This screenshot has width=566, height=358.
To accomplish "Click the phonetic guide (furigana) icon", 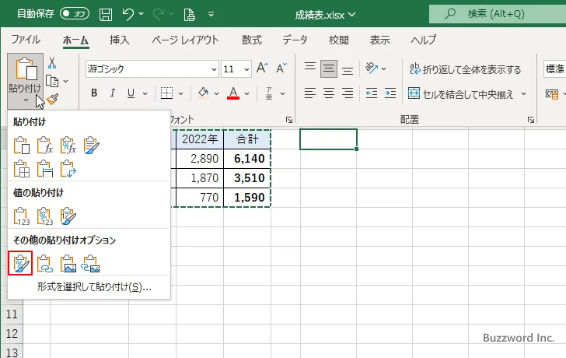I will coord(269,93).
